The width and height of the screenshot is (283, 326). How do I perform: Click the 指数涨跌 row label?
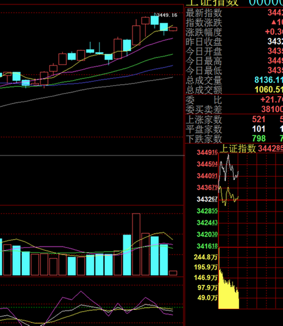[204, 22]
